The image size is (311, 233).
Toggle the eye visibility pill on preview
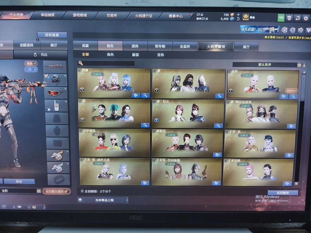[x=31, y=70]
